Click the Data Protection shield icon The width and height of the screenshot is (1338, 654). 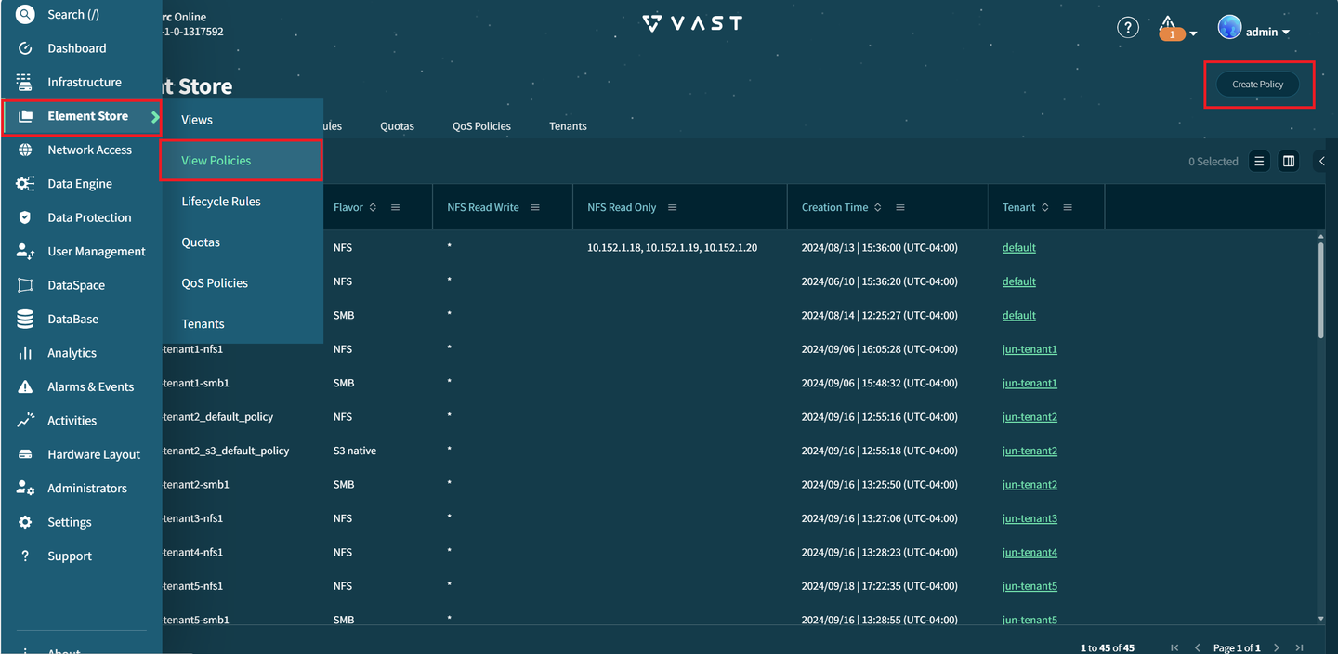click(x=25, y=217)
